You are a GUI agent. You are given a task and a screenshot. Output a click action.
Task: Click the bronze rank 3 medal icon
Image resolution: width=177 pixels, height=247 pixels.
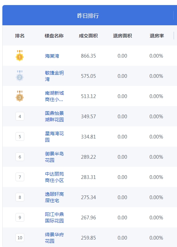click(x=20, y=96)
